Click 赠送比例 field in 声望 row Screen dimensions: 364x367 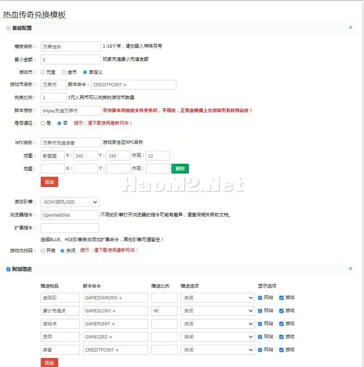[x=164, y=350]
